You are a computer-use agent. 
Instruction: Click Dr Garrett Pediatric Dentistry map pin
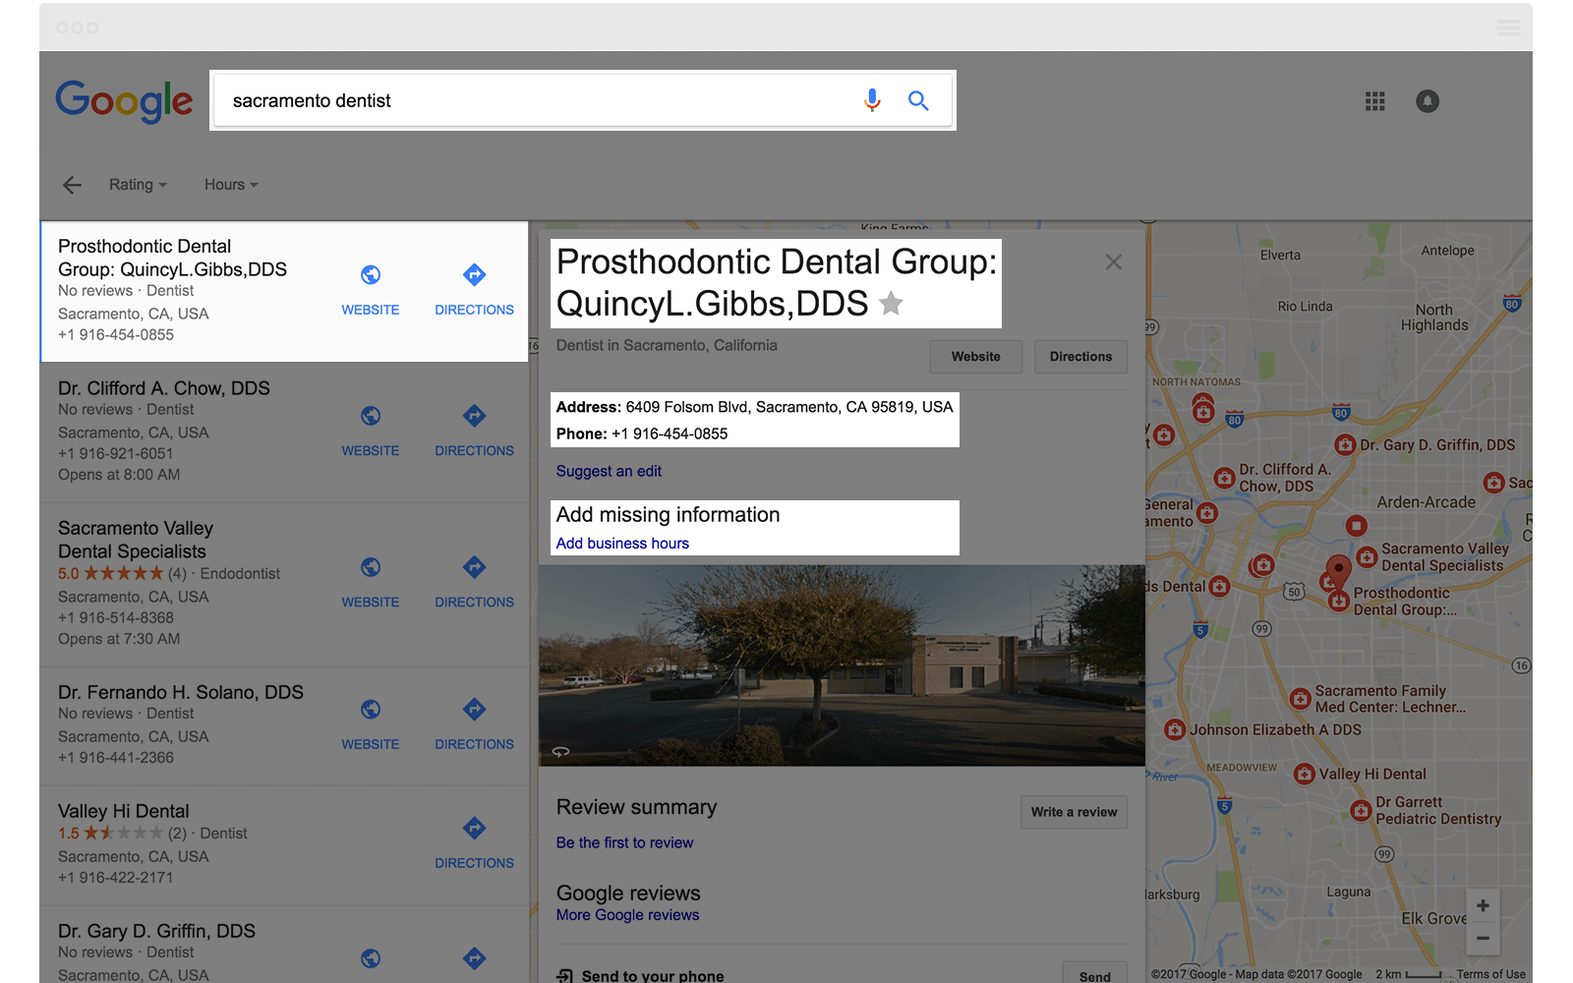(x=1361, y=811)
